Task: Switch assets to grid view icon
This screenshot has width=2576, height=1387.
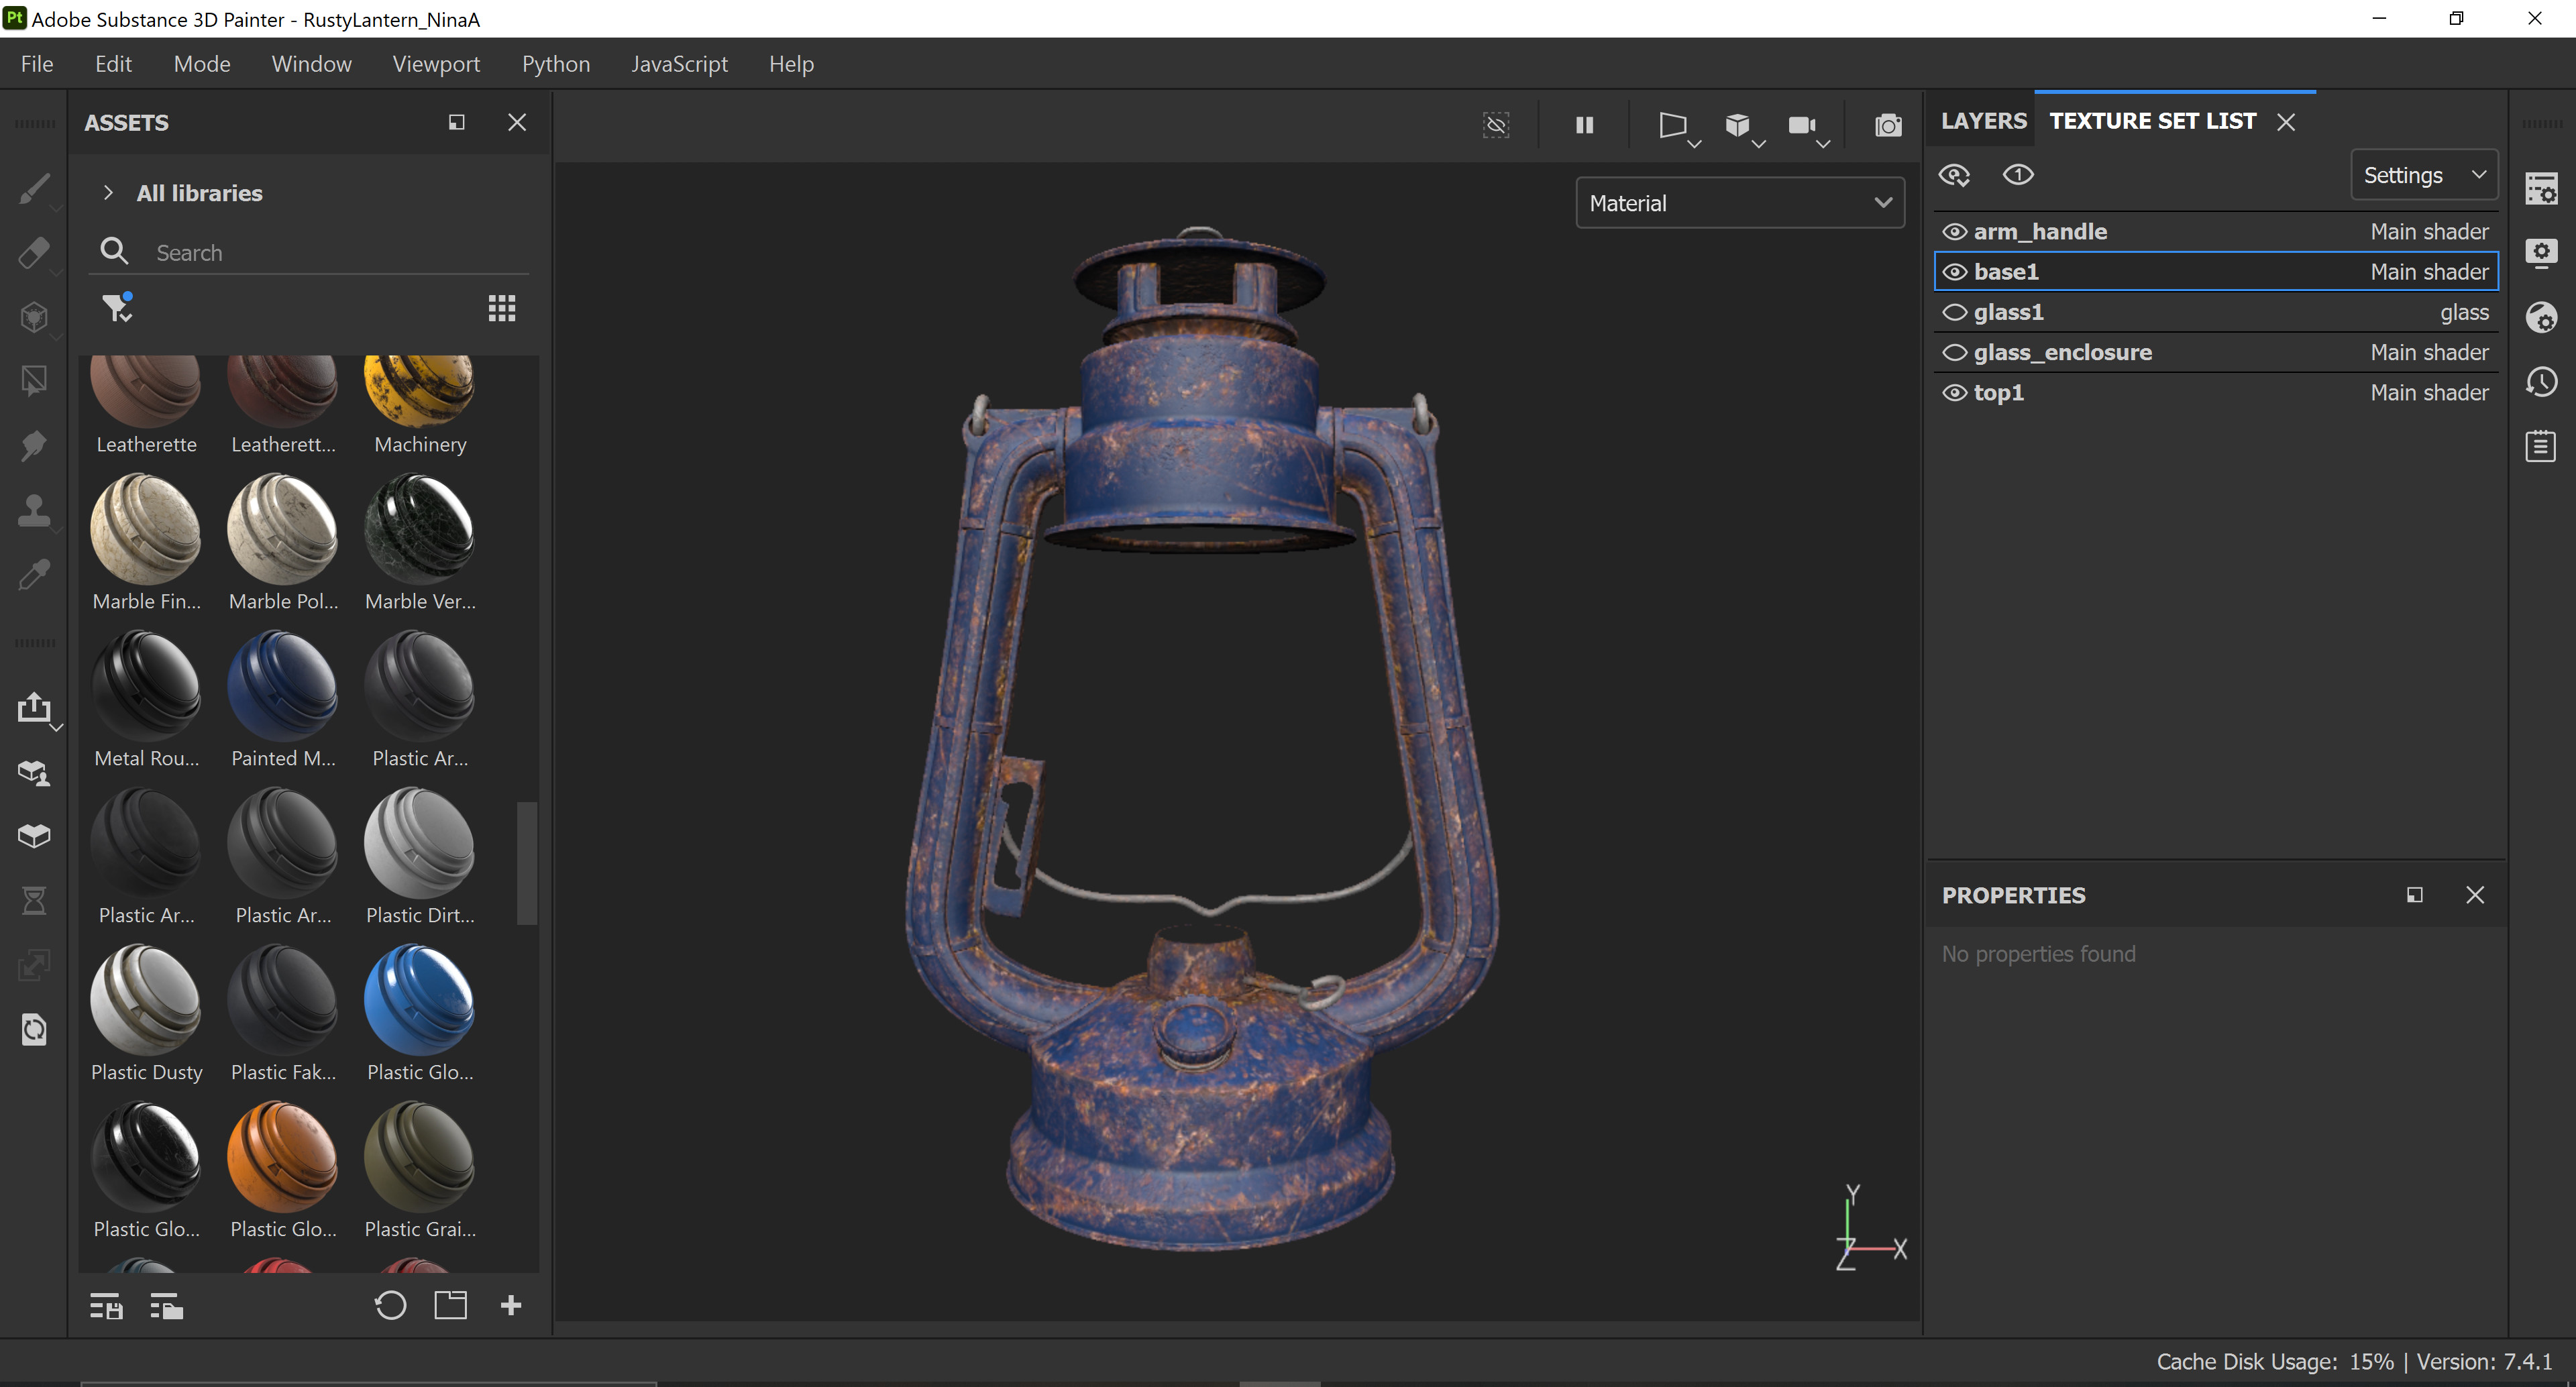Action: click(x=502, y=308)
